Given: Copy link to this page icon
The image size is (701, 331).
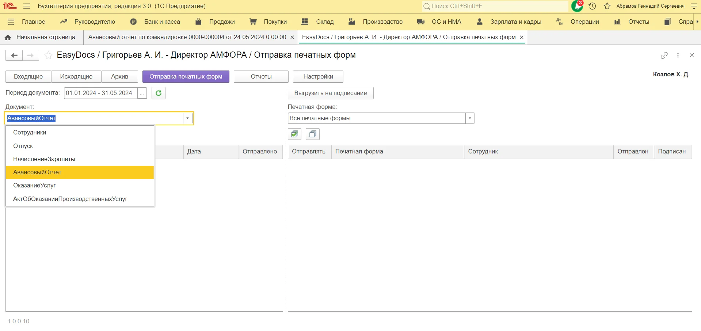Looking at the screenshot, I should [x=664, y=55].
